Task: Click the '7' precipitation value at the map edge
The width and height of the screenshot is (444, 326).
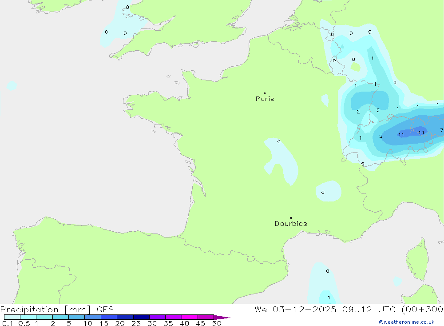Action: pyautogui.click(x=441, y=130)
